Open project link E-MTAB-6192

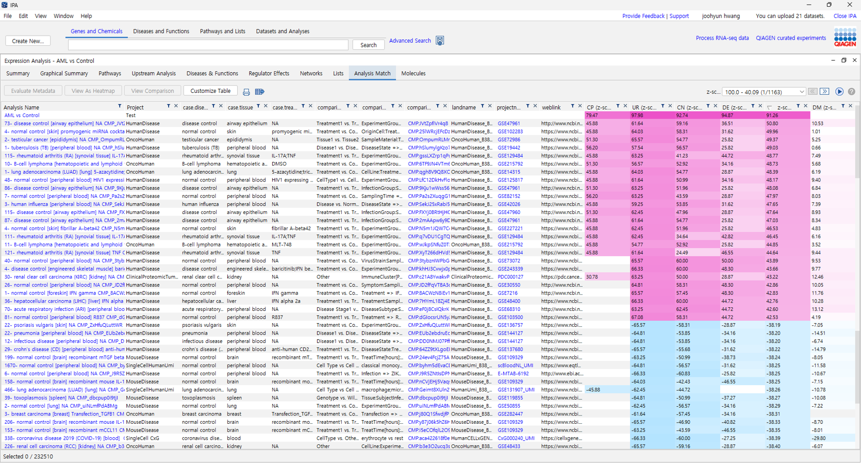tap(513, 374)
